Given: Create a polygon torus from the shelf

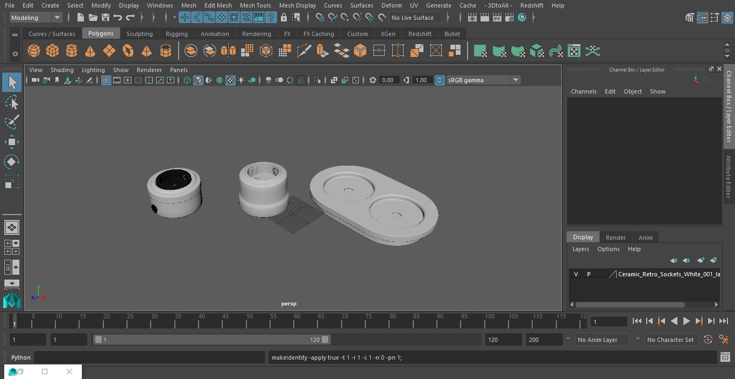Looking at the screenshot, I should point(128,51).
